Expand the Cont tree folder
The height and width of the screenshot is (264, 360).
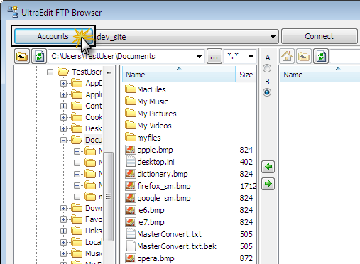point(63,106)
